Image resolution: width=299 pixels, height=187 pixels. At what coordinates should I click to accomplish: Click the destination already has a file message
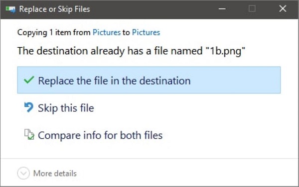tap(131, 51)
